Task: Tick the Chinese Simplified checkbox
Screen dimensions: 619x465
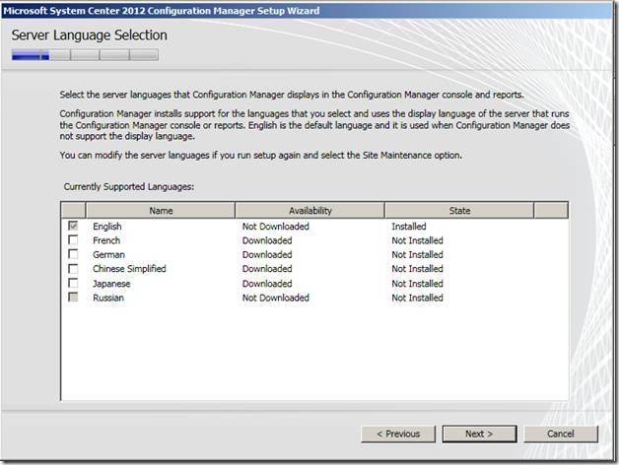Action: [x=73, y=269]
